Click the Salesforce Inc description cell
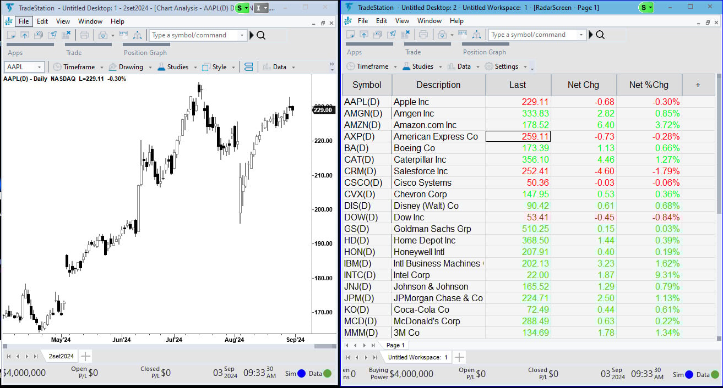Image resolution: width=723 pixels, height=388 pixels. (x=438, y=171)
